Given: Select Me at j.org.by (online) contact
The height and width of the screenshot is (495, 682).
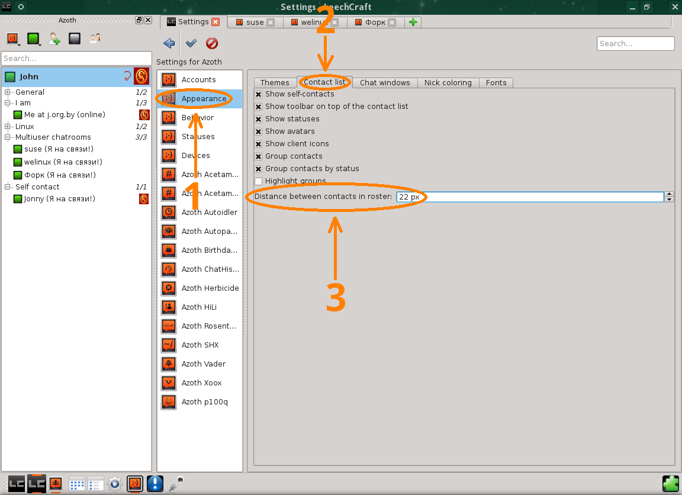Looking at the screenshot, I should [65, 115].
